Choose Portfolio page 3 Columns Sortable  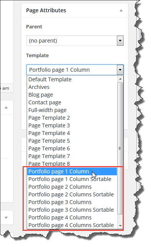click(72, 210)
